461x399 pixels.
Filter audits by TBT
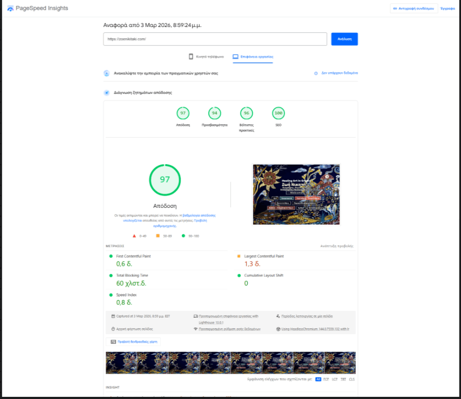(x=343, y=380)
